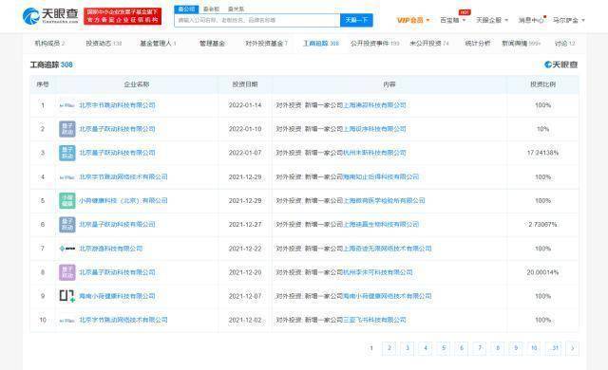Viewport: 608px width, 370px height.
Task: Click the 天眼一下 search button
Action: click(356, 20)
